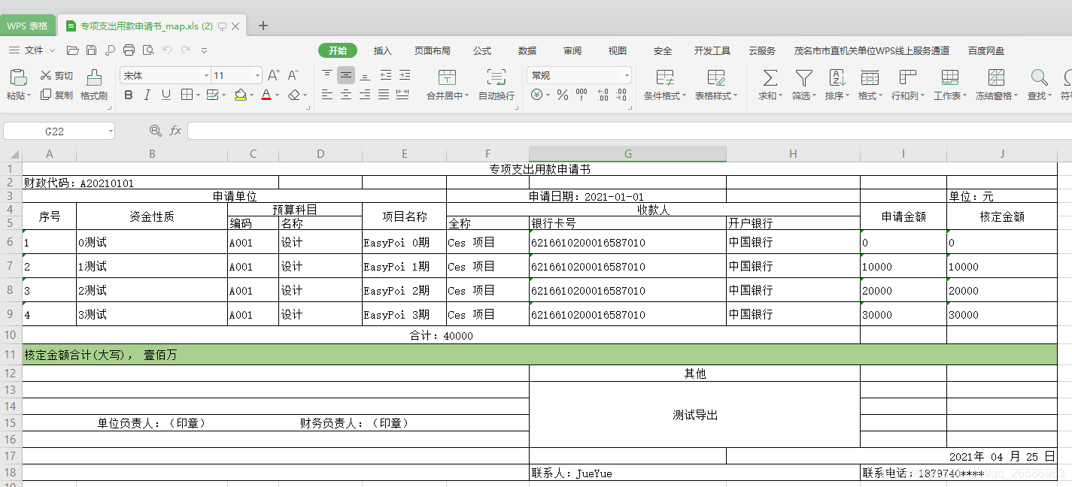Image resolution: width=1072 pixels, height=487 pixels.
Task: Open the number format dropdown showing 常规
Action: click(627, 75)
